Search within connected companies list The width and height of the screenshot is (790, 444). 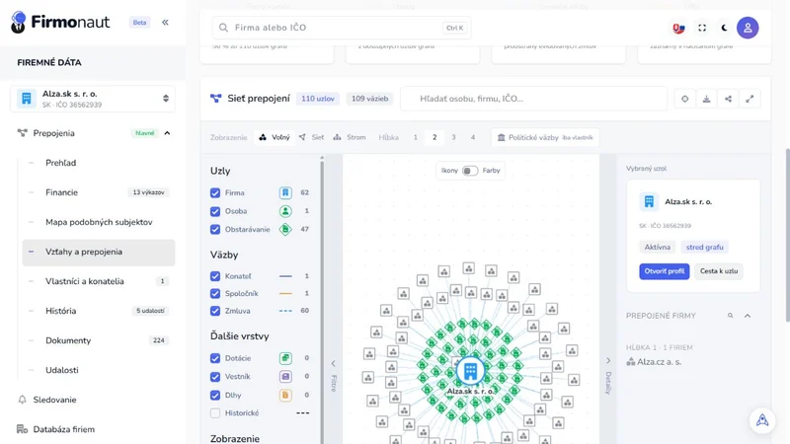point(730,316)
